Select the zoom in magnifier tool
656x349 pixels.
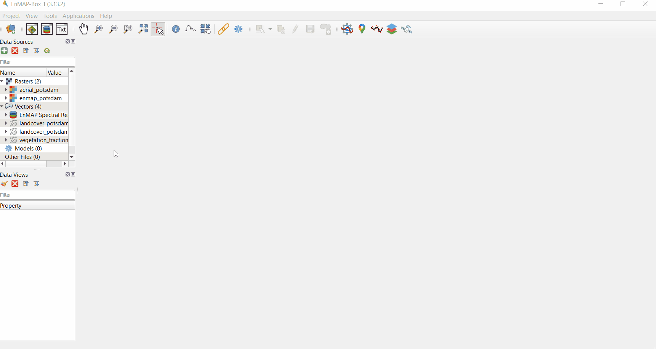98,29
